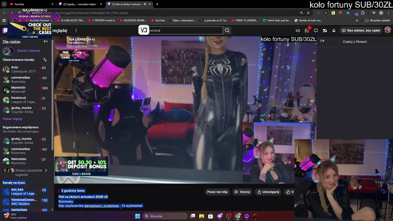This screenshot has width=393, height=221.
Task: Switch to hipatty_ menedżer klipów tab
Action: click(x=80, y=4)
